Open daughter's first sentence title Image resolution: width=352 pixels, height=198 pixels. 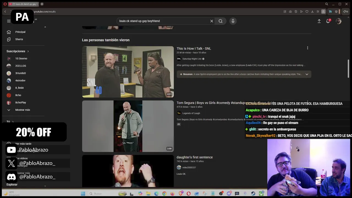(x=194, y=157)
